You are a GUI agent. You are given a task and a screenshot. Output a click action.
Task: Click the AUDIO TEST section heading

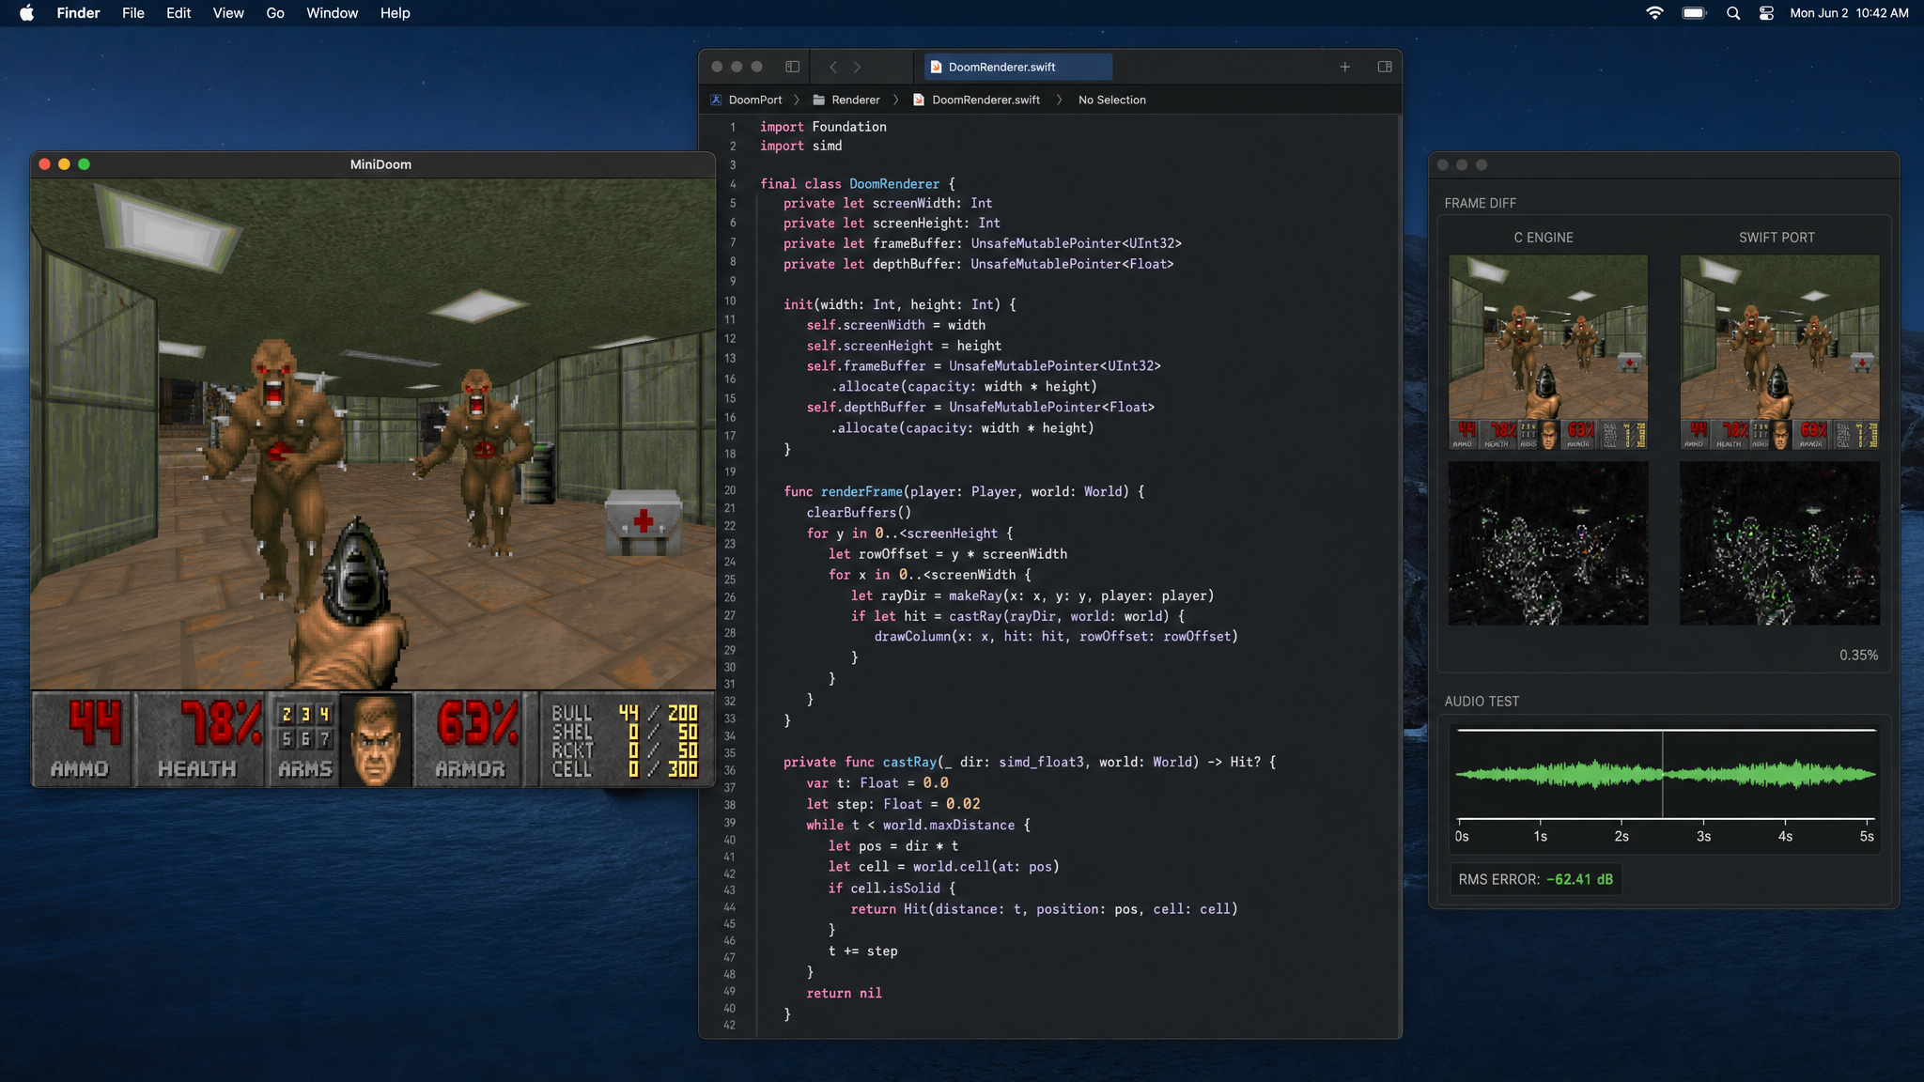[x=1482, y=702]
